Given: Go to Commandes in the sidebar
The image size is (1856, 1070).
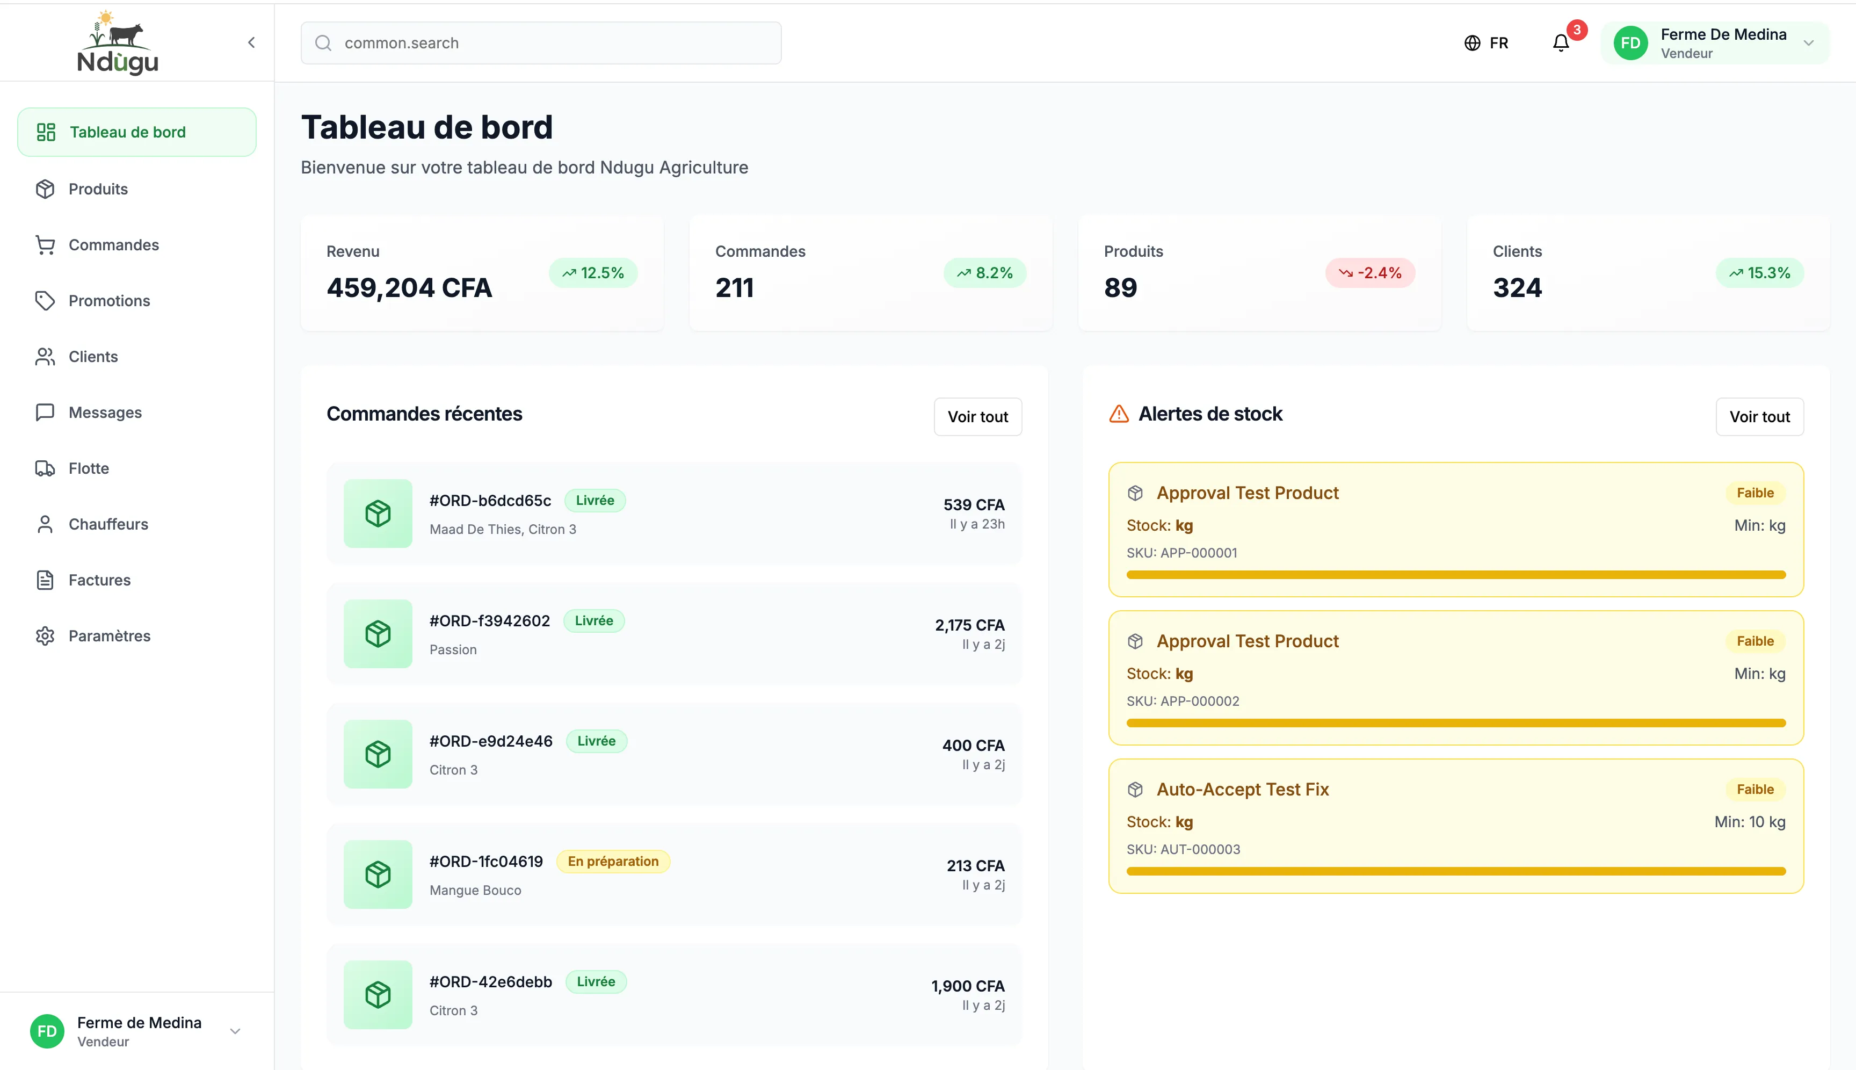Looking at the screenshot, I should (113, 245).
